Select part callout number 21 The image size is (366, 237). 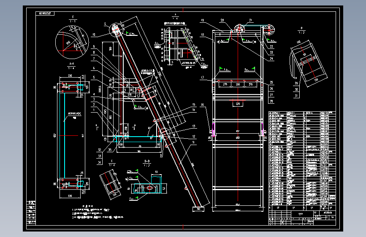pos(250,20)
